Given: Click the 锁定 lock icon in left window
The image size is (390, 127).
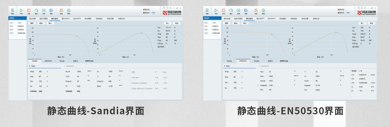Looking at the screenshot, I should point(61,10).
